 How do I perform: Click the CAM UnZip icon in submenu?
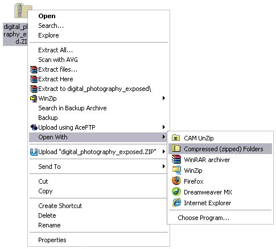[176, 138]
